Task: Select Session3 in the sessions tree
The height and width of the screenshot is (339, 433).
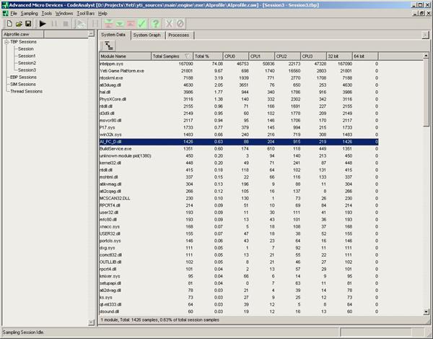Action: [27, 70]
